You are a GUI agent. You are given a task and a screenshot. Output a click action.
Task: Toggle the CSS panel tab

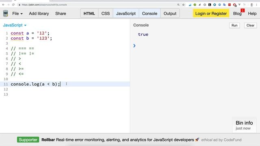click(x=106, y=13)
